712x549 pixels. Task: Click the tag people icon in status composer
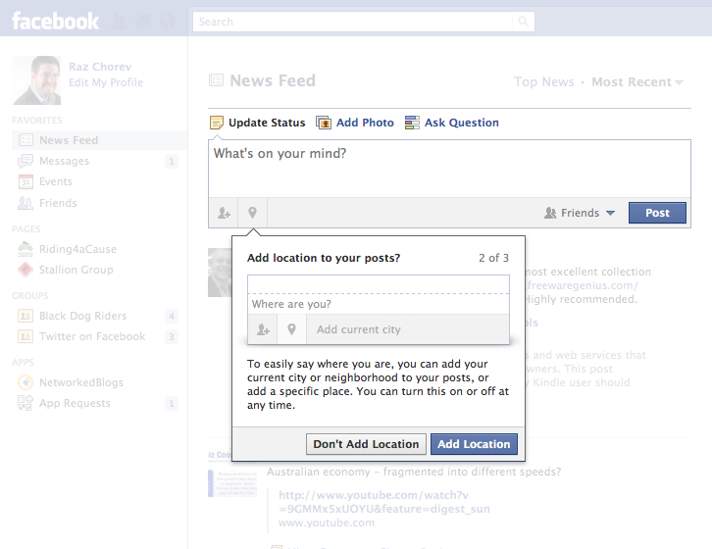225,213
